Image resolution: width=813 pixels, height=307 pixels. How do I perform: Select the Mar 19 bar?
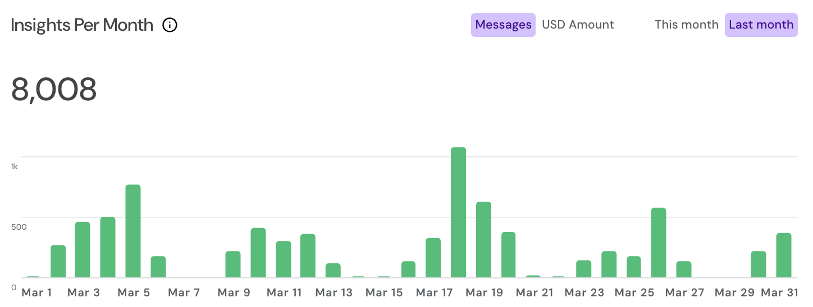pos(484,240)
